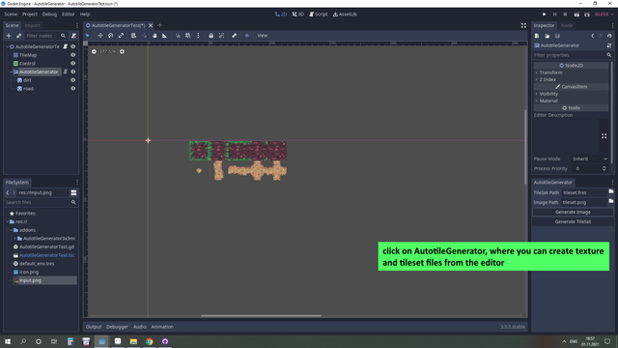Add a new node to the scene

(x=9, y=36)
